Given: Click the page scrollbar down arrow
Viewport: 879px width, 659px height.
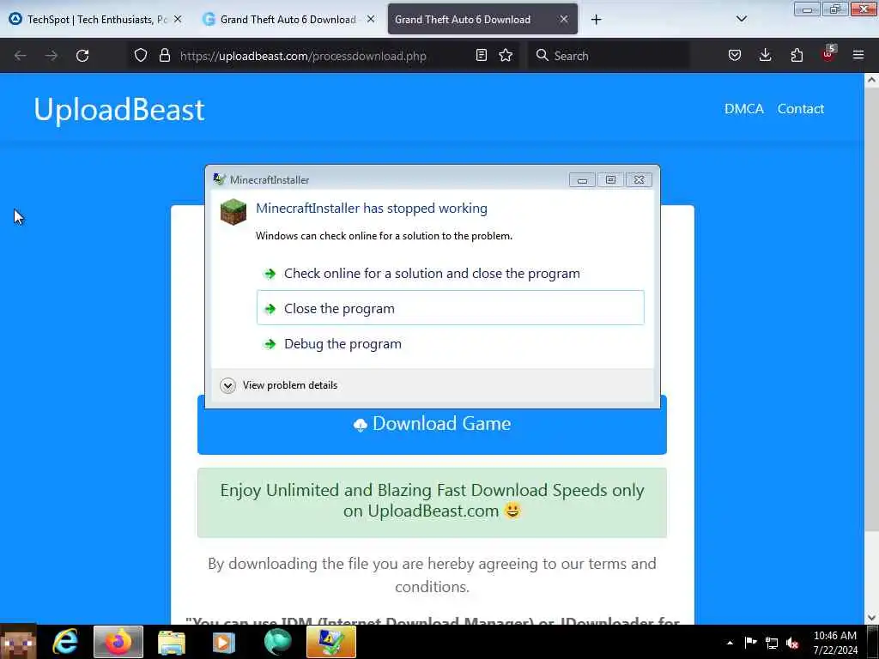Looking at the screenshot, I should point(871,618).
